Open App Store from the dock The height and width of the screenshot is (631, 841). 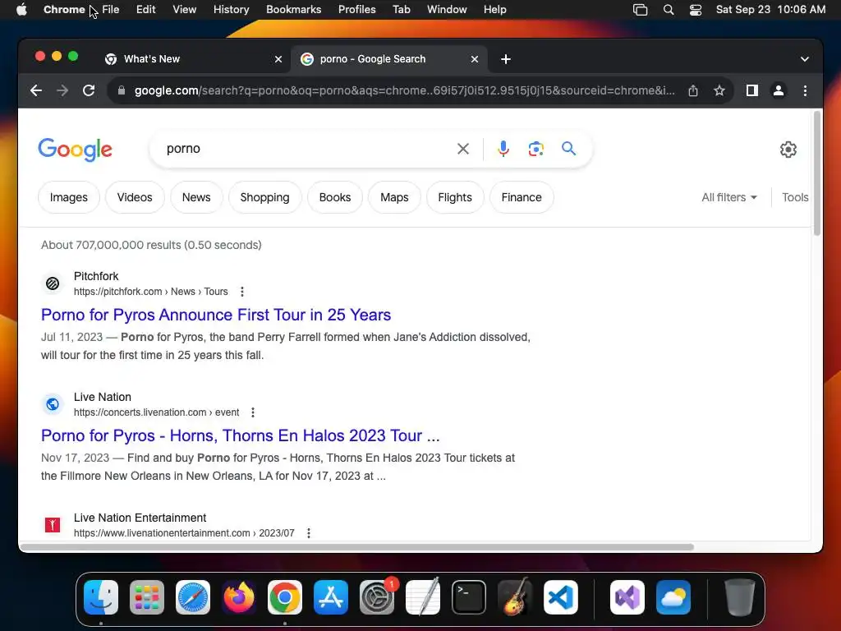(x=331, y=597)
